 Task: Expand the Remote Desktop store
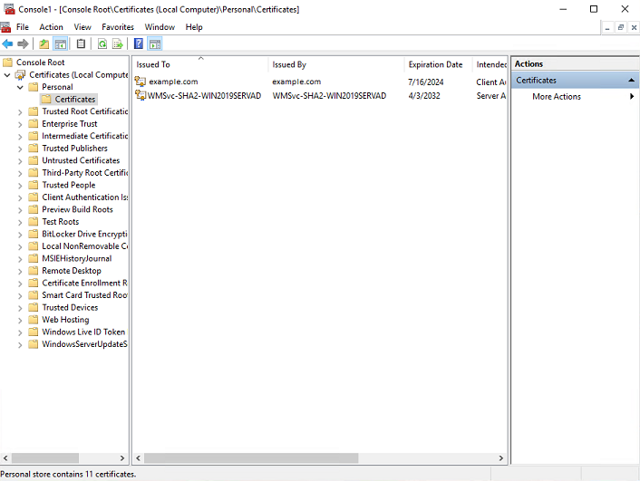[x=20, y=271]
